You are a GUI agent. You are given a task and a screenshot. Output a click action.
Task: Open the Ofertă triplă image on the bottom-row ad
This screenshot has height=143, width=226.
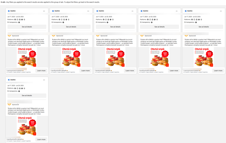tap(27, 126)
